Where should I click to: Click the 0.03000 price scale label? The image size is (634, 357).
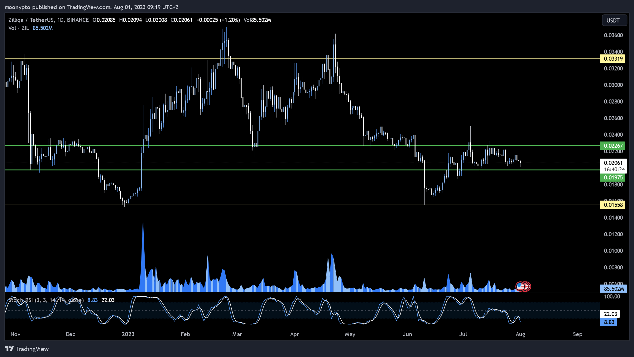coord(613,85)
